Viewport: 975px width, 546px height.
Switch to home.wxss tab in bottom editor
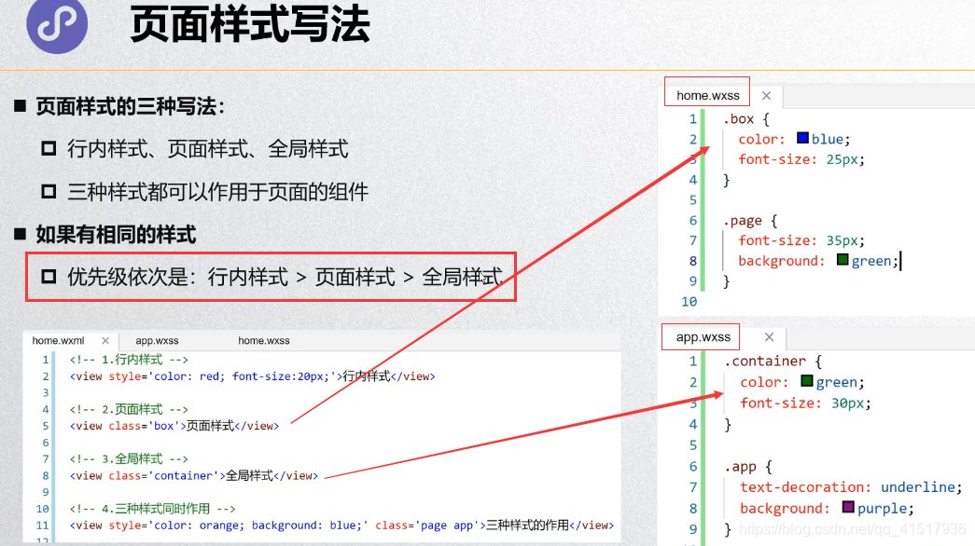click(x=264, y=340)
